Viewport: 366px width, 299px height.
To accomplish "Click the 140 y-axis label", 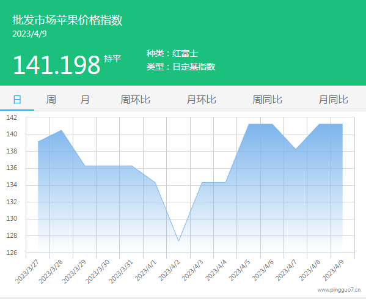I will 12,134.
